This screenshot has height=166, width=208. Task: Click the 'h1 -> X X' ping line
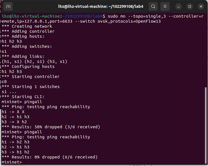[13, 112]
